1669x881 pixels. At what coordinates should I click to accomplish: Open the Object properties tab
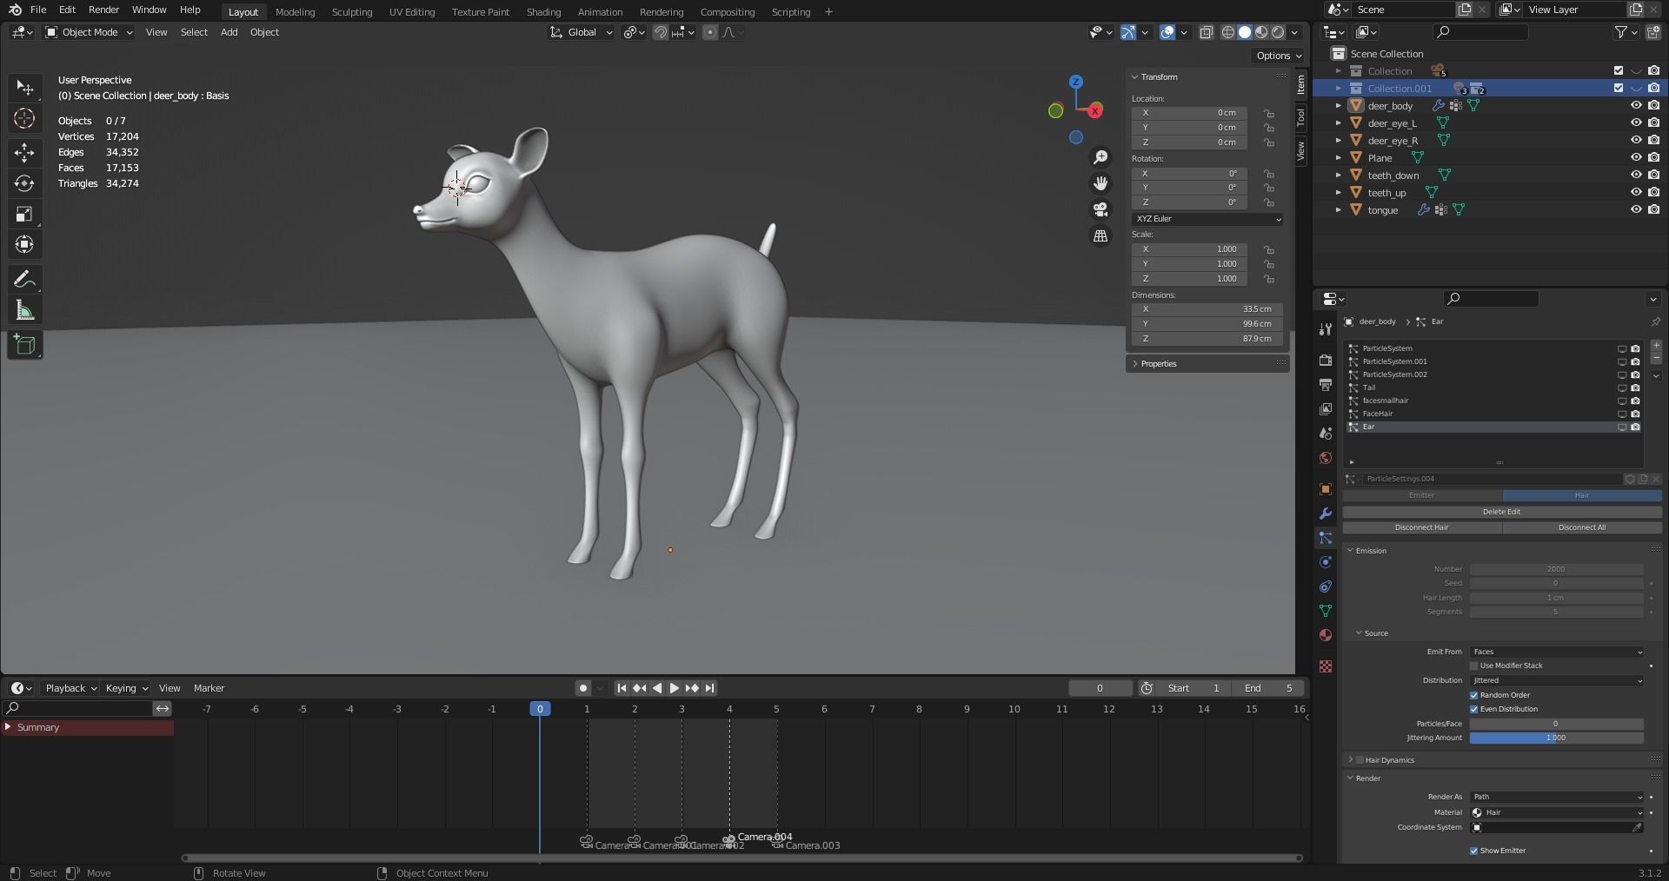1326,489
